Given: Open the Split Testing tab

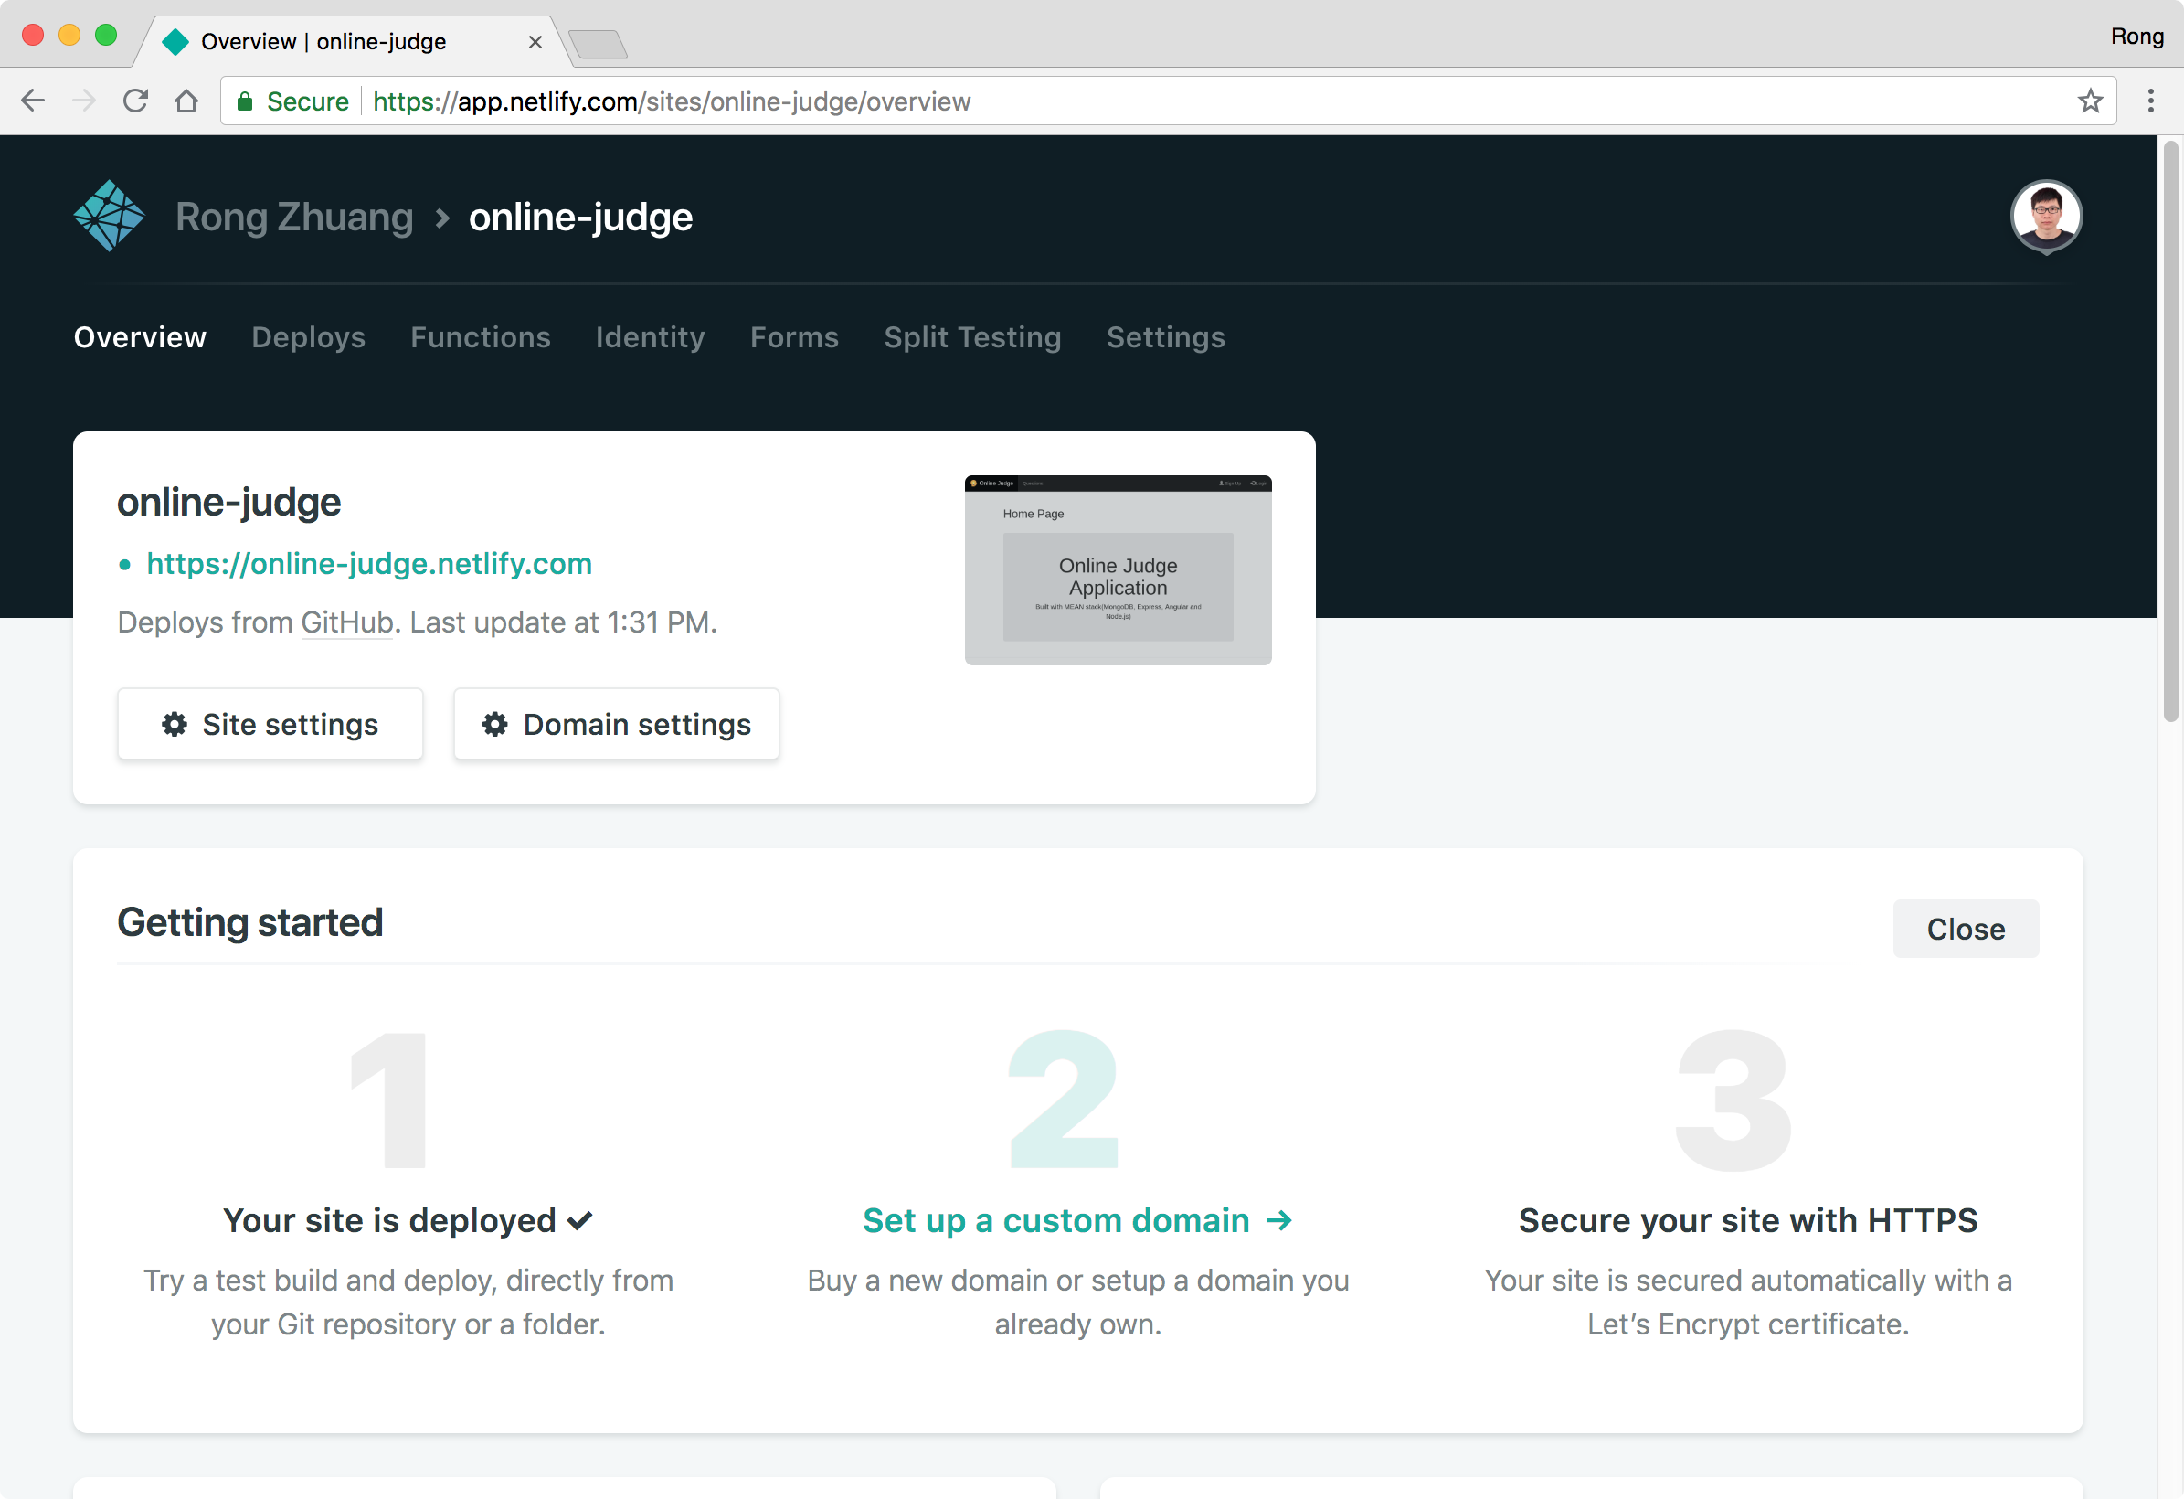Looking at the screenshot, I should pos(971,336).
